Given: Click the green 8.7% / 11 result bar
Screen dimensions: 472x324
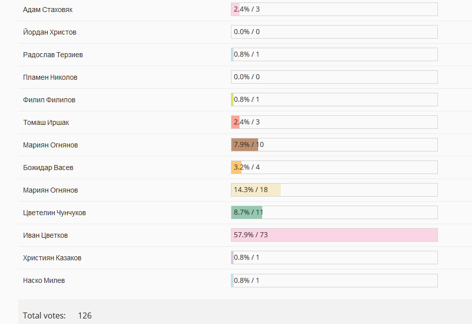Looking at the screenshot, I should point(247,213).
